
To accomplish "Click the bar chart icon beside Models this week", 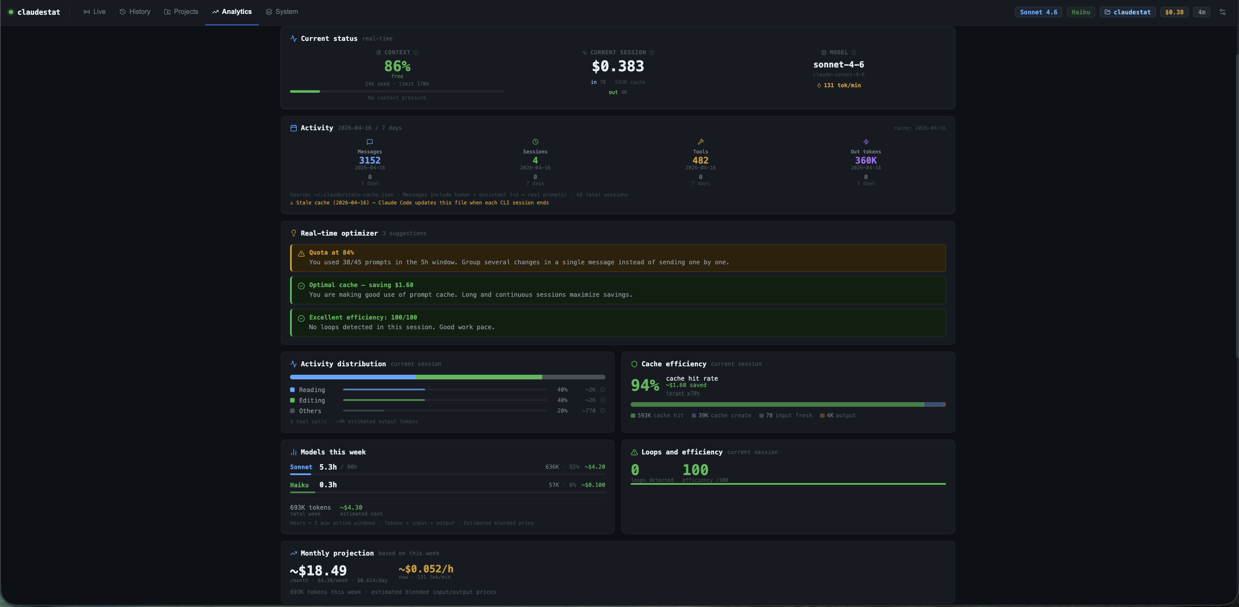I will click(293, 452).
